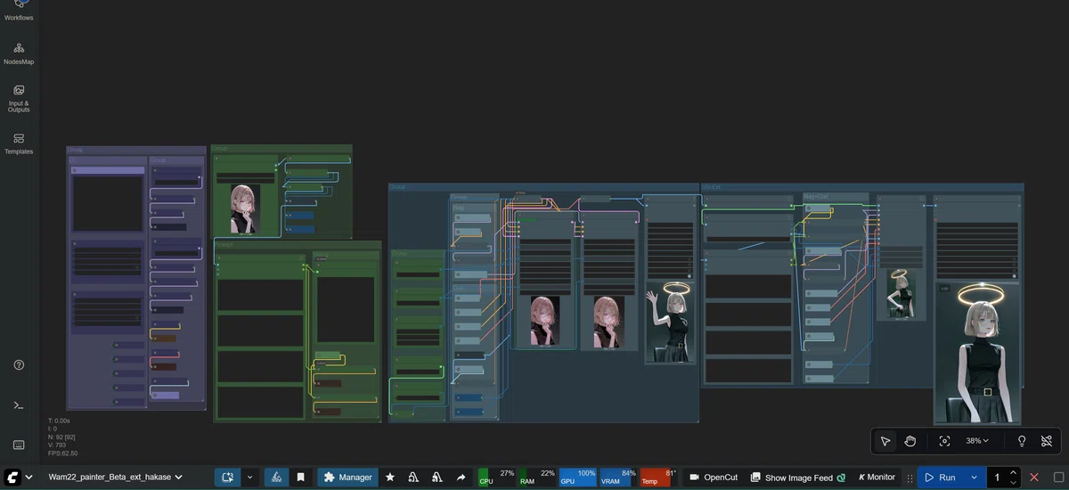Toggle the lightbulb icon in canvas toolbar

1022,441
